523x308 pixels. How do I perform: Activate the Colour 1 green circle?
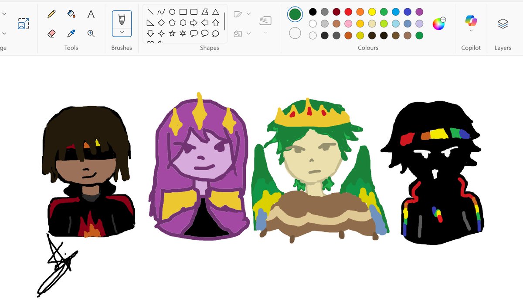pos(295,14)
